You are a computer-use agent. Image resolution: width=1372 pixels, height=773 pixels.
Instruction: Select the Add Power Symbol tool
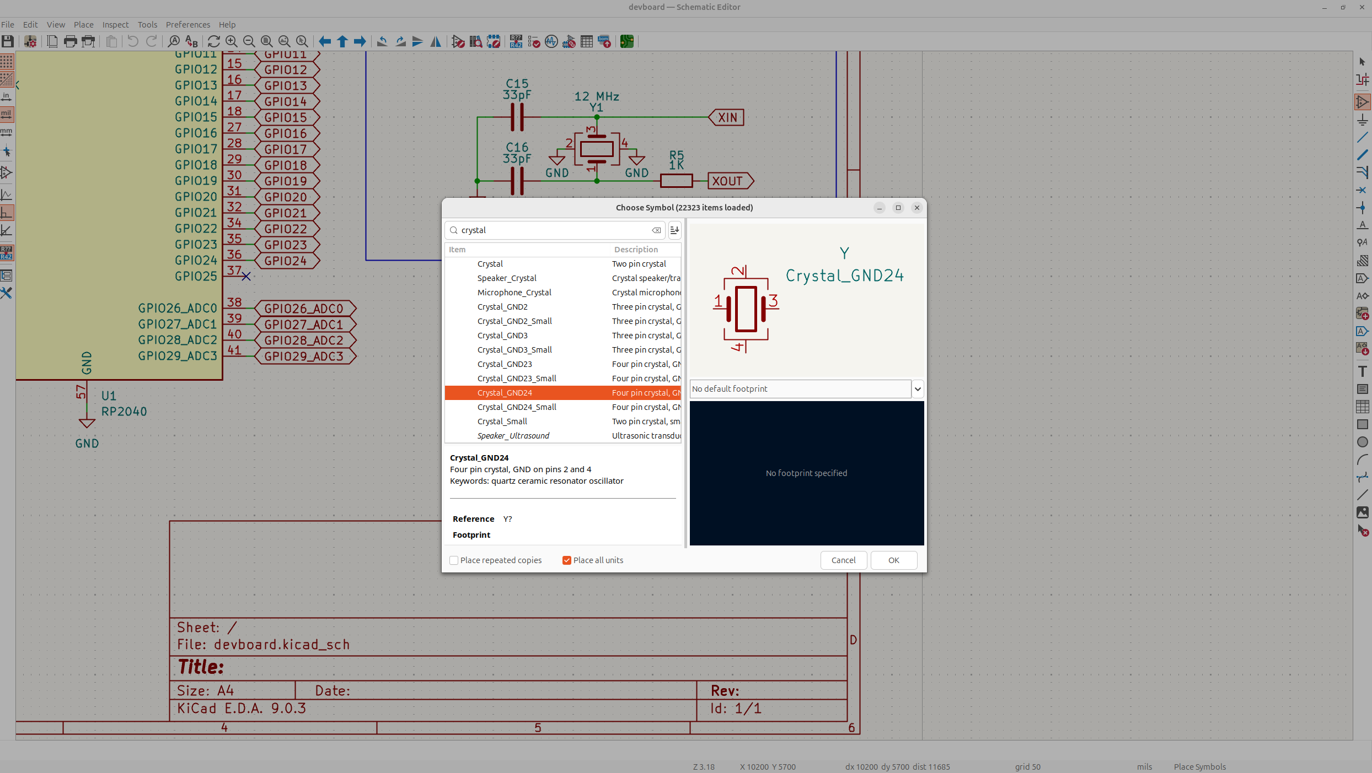click(1362, 120)
